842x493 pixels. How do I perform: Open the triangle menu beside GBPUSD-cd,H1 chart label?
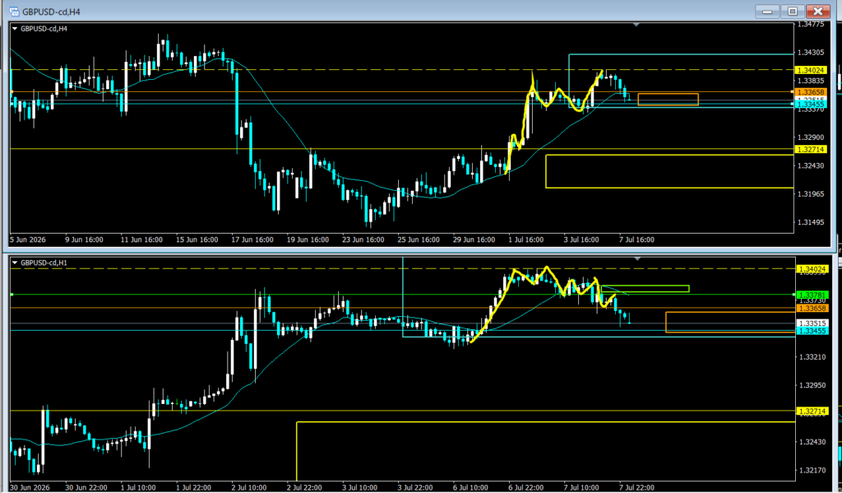click(15, 263)
